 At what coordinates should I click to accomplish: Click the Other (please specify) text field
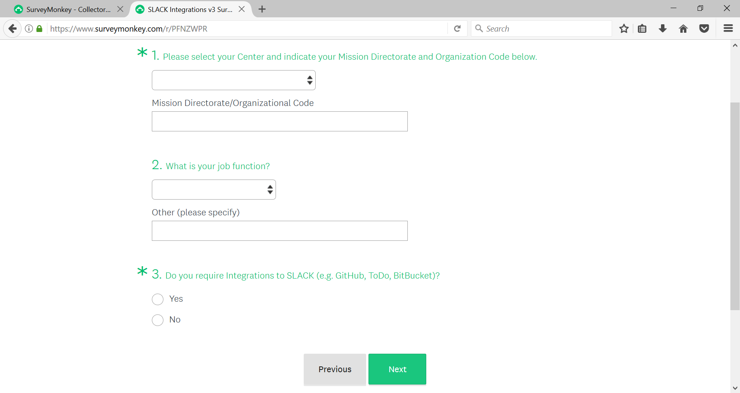pyautogui.click(x=279, y=231)
